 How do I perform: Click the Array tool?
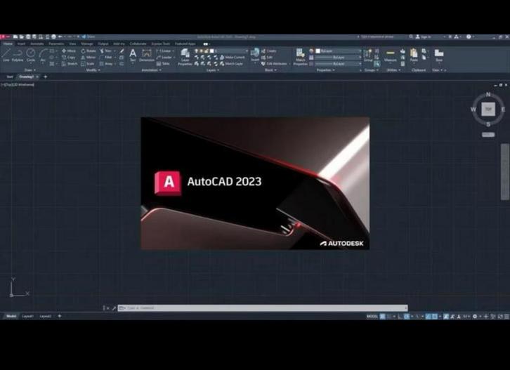[106, 64]
